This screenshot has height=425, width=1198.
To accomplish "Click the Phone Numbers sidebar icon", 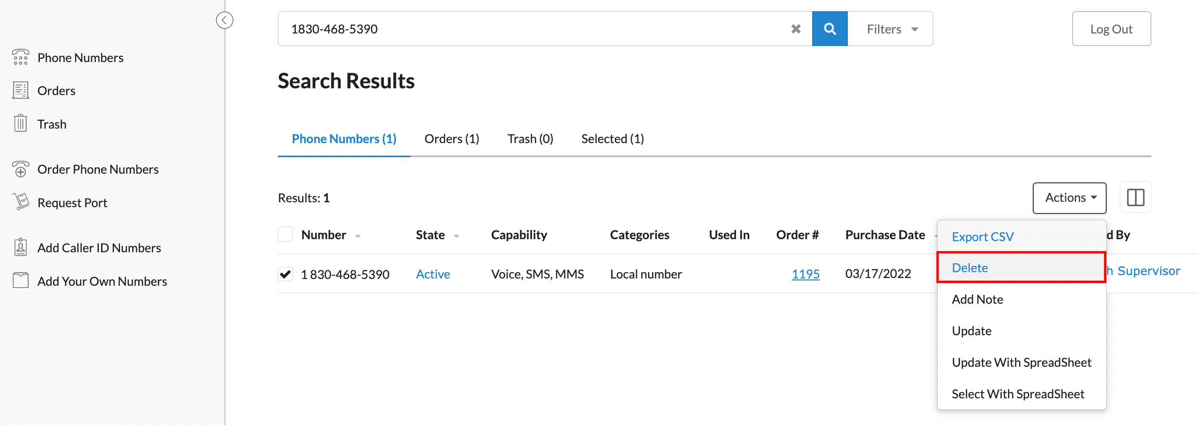I will [x=20, y=57].
